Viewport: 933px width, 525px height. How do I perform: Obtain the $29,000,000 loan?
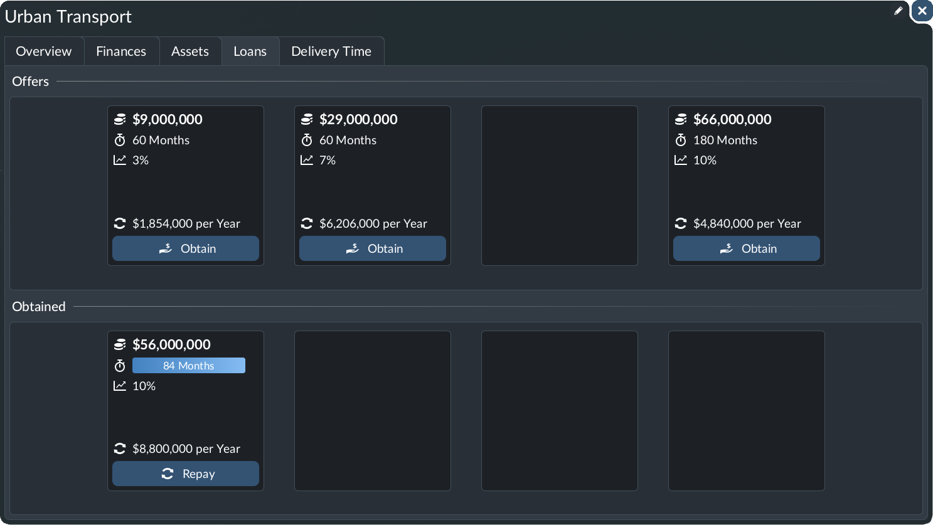point(373,248)
